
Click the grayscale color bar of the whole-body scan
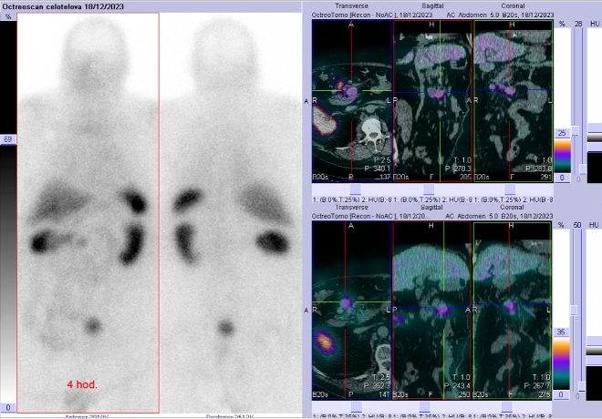point(8,273)
